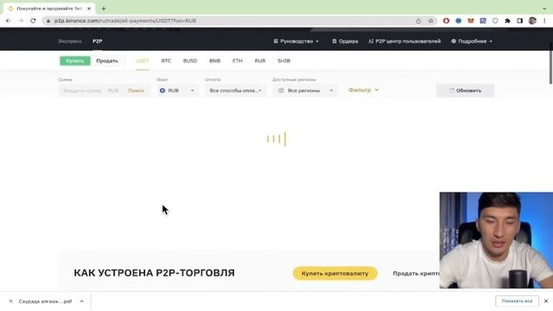Select the P2P tab
Screen dimensions: 553x311
(98, 41)
